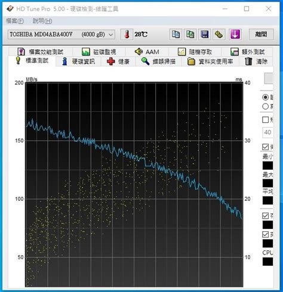
Task: Click the copy text to clipboard icon
Action: coord(176,35)
